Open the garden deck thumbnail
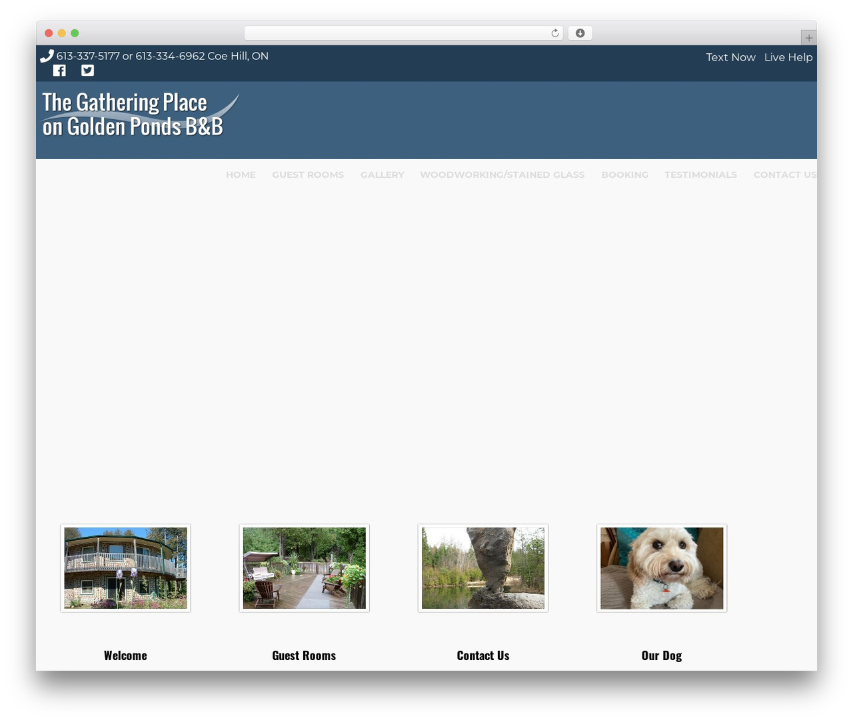Screen dimensions: 853x722 pos(304,568)
